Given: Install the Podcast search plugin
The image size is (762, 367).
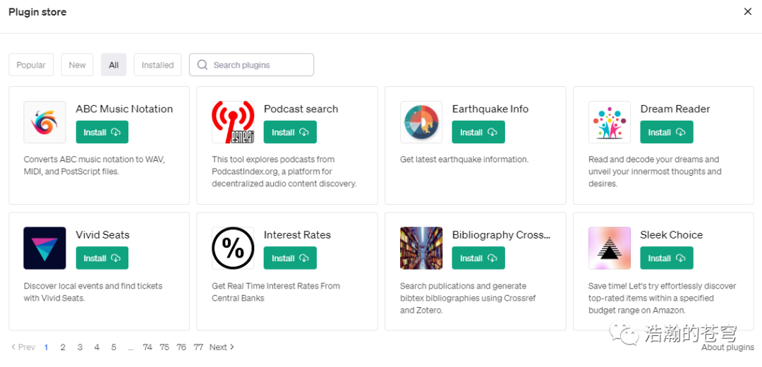Looking at the screenshot, I should tap(290, 132).
